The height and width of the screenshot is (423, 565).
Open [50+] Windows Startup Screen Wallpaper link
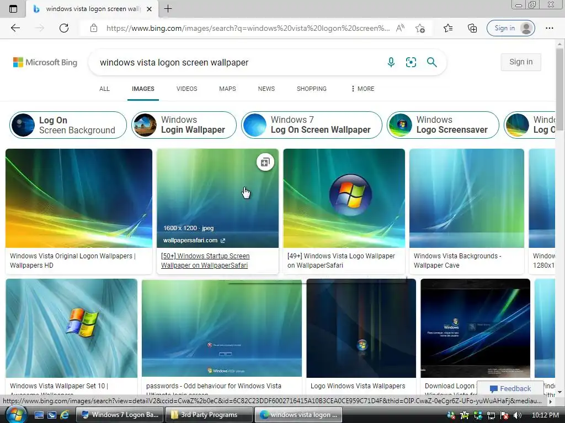pyautogui.click(x=205, y=261)
